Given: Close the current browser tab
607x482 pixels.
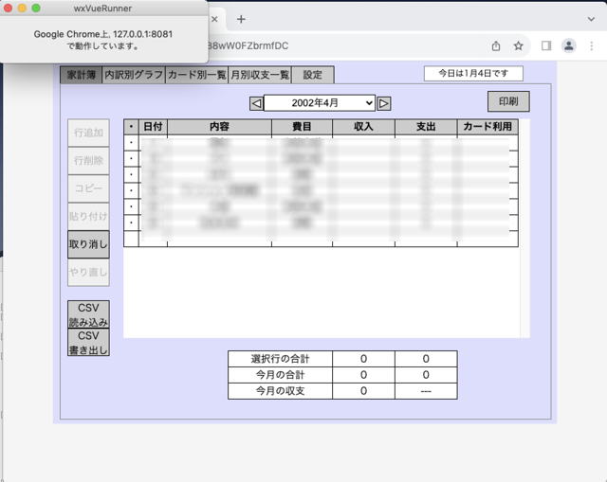Looking at the screenshot, I should [214, 19].
